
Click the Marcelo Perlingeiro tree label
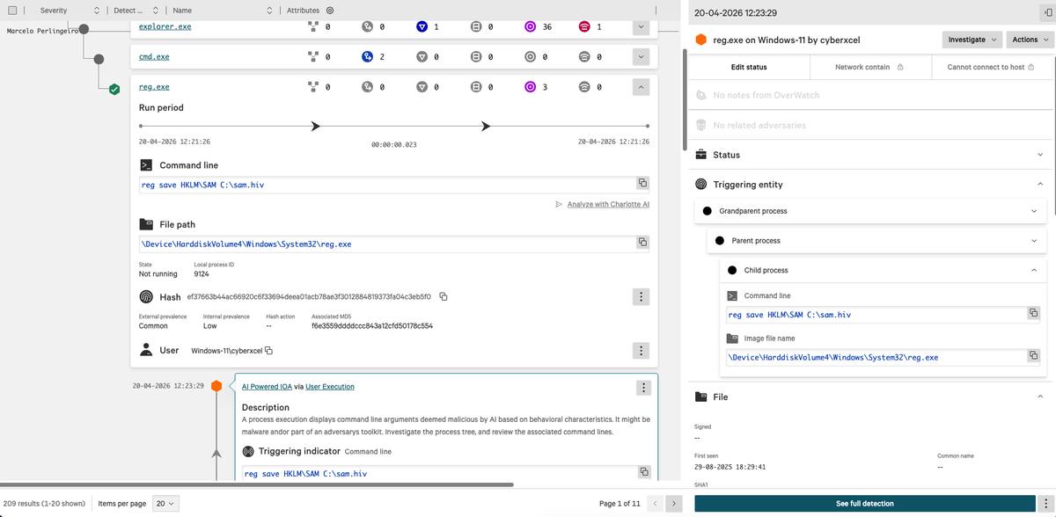(43, 30)
